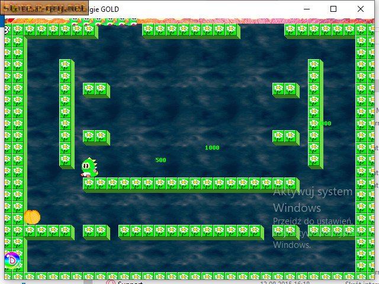Close the Bubble Bobble Nostalgie GOLD window
Viewport: 379px width, 284px height.
(x=361, y=9)
